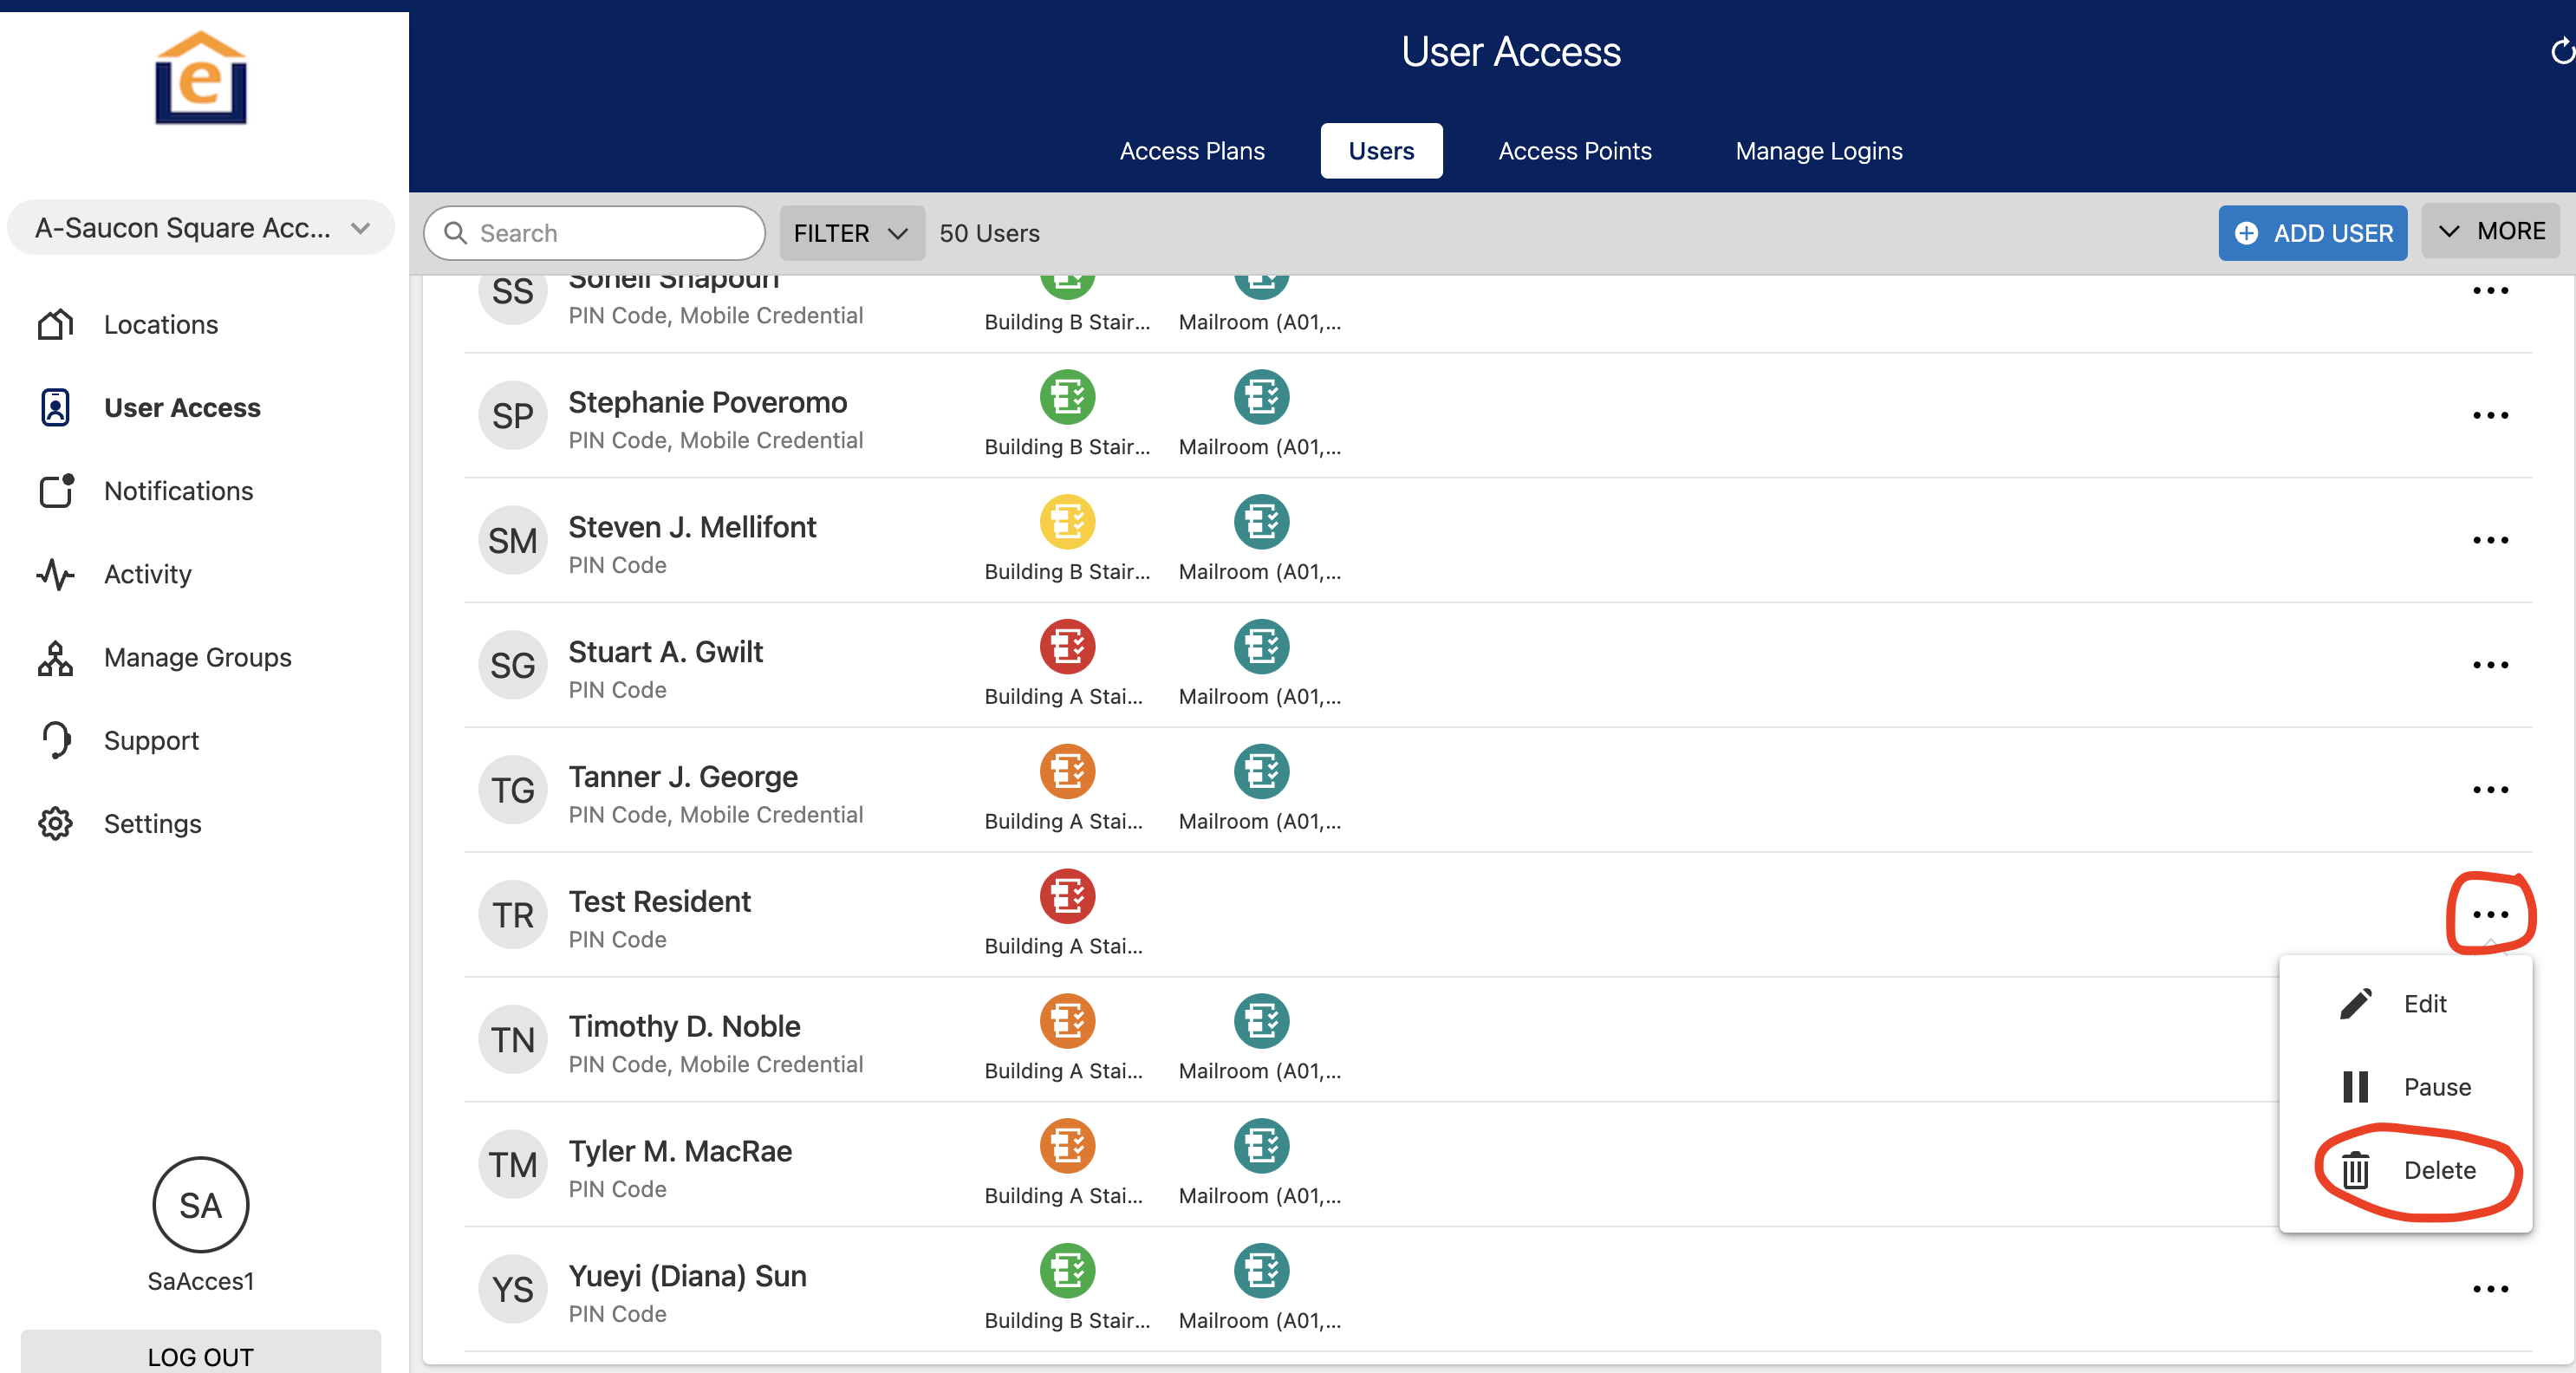Switch to the Access Plans tab
Viewport: 2576px width, 1373px height.
tap(1191, 151)
